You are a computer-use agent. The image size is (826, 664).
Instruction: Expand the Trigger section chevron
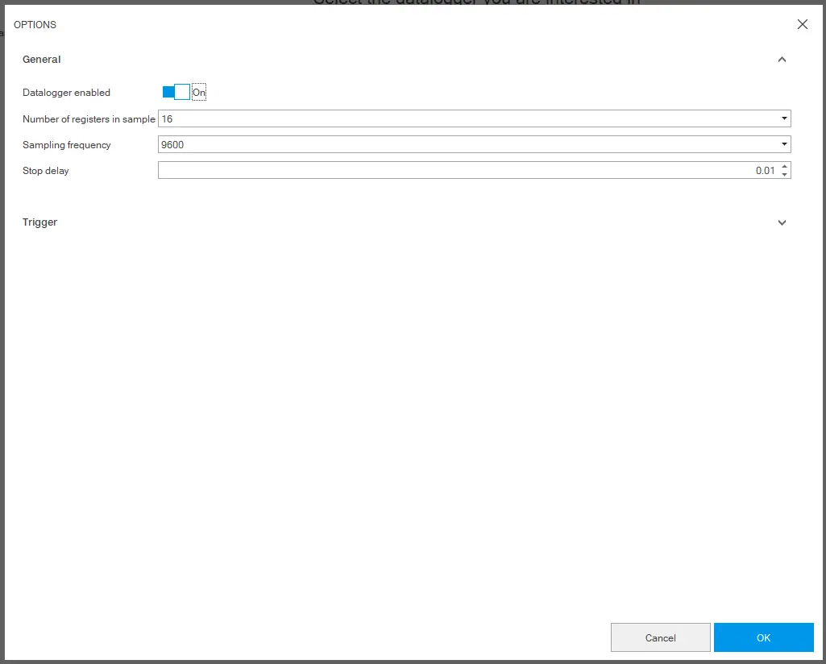coord(782,222)
